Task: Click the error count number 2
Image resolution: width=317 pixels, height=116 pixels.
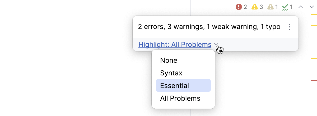Action: tap(245, 7)
